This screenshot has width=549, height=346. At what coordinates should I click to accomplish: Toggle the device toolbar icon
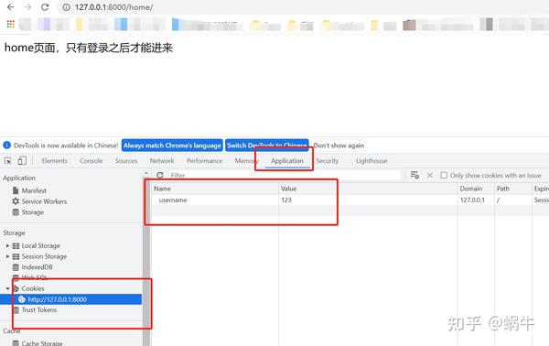pos(22,161)
